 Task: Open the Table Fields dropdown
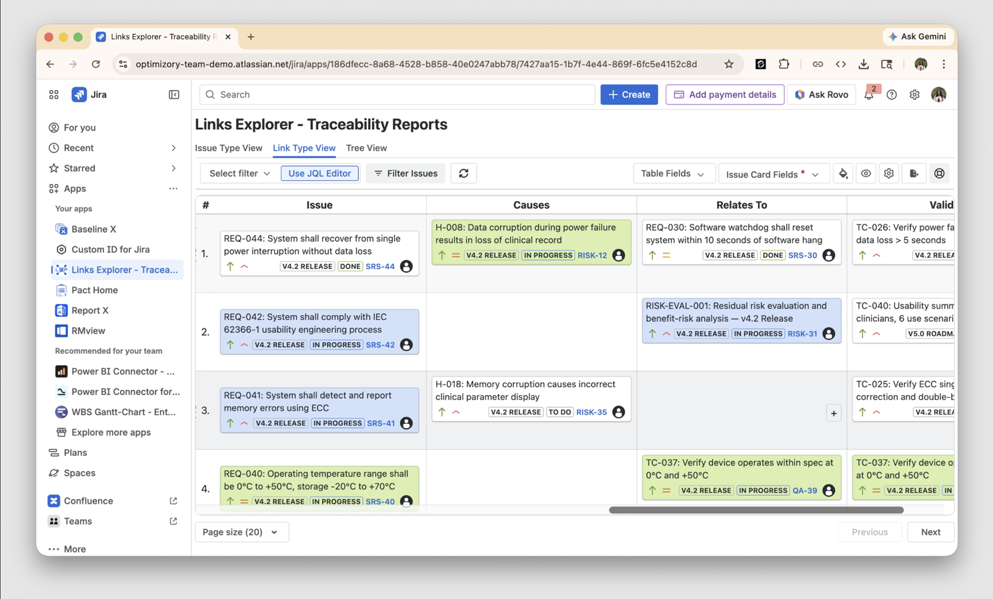673,174
